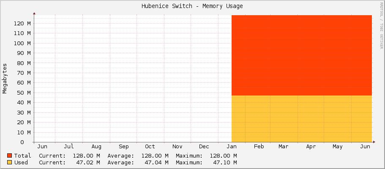Select Used maximum value 47.10 M
Screen dimensions: 385x169
[225, 162]
